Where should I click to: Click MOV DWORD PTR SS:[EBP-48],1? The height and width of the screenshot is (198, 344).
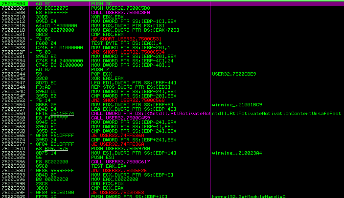(131, 65)
